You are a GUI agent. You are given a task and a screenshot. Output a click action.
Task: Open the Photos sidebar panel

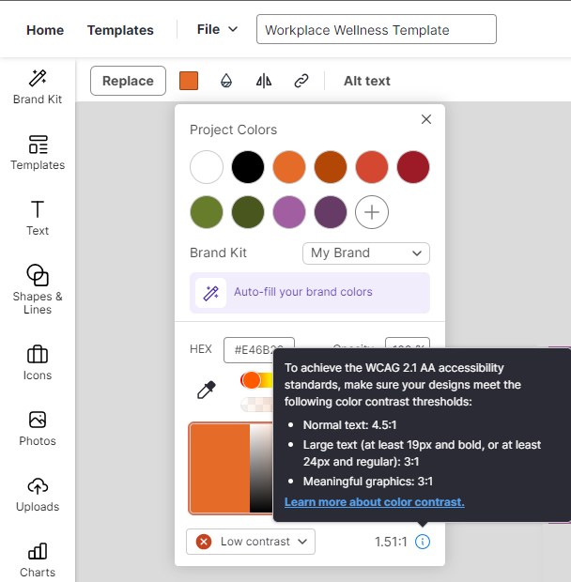coord(38,427)
